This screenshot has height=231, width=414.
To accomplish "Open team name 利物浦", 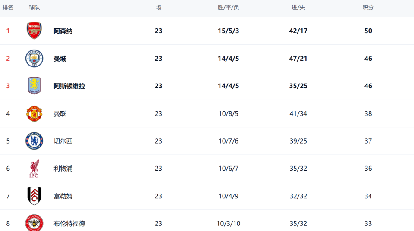I will (x=63, y=169).
